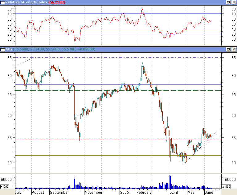Click the right x1000 volume scale label
Screen dimensions: 237x195
[226, 187]
